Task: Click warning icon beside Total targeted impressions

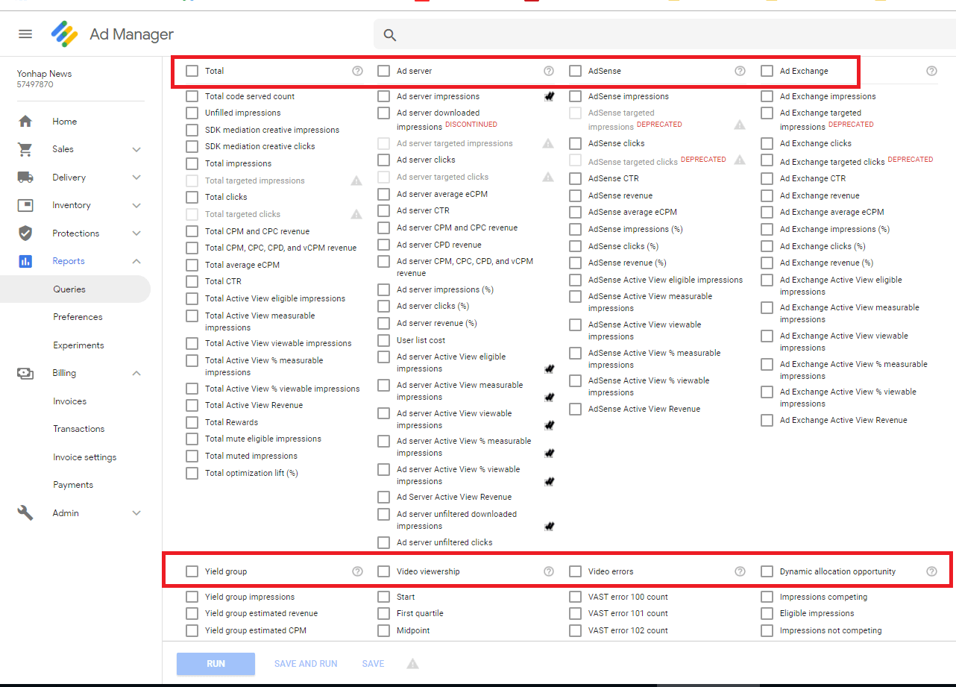Action: tap(356, 181)
